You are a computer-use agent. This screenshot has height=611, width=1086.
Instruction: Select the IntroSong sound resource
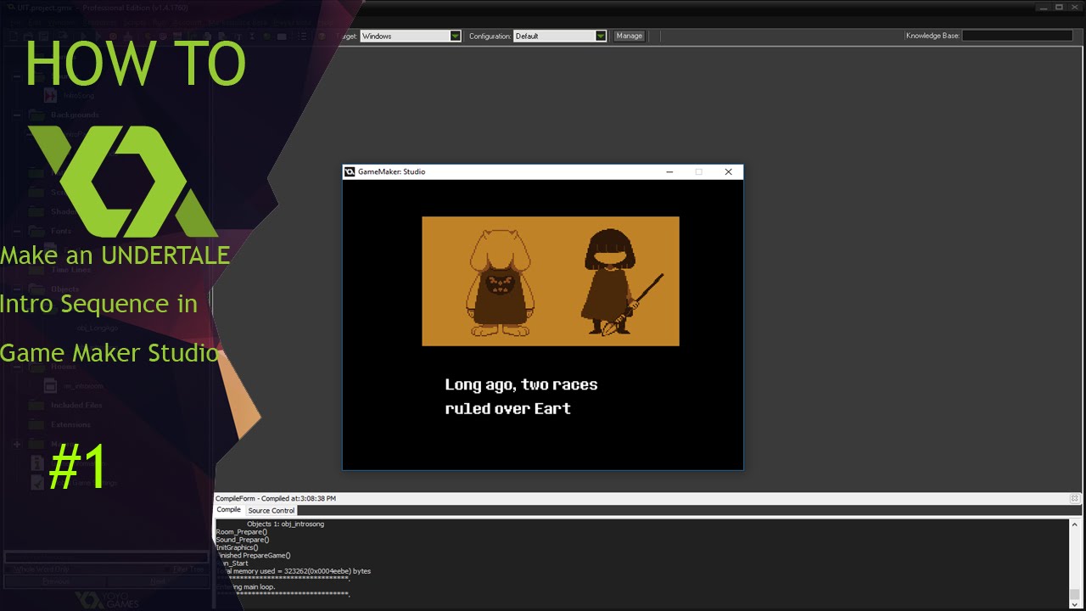pyautogui.click(x=79, y=96)
